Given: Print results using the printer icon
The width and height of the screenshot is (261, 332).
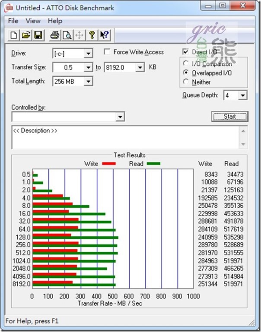Looking at the screenshot, I should pos(55,35).
